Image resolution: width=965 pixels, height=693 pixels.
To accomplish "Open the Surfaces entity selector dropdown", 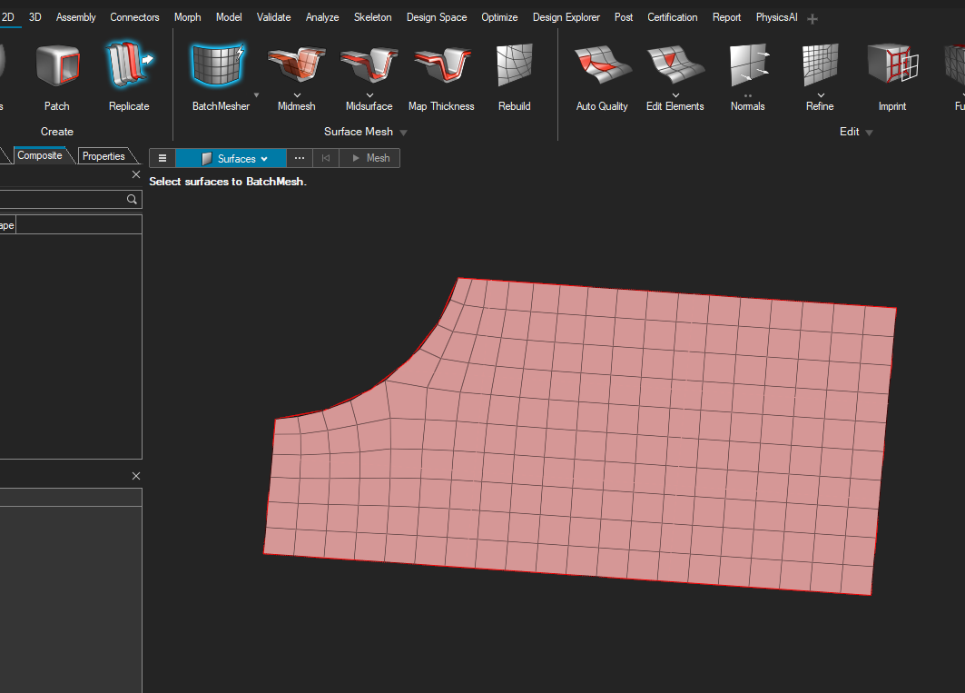I will [x=231, y=158].
